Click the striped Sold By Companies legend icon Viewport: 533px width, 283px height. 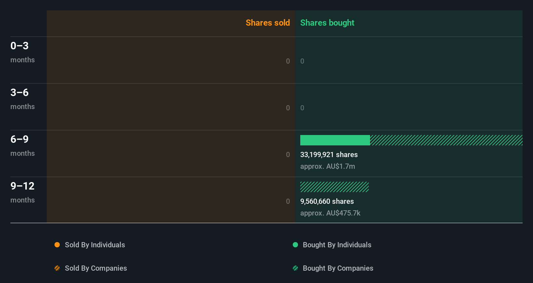tap(57, 268)
